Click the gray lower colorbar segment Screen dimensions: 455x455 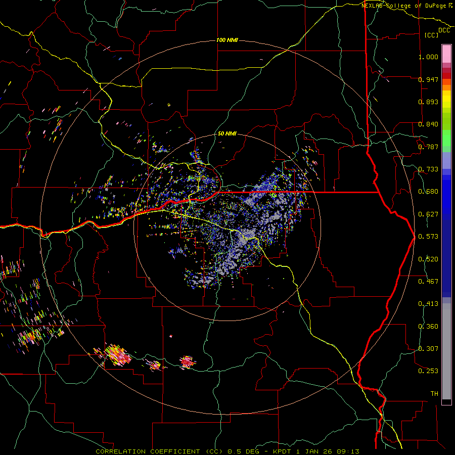pos(446,351)
